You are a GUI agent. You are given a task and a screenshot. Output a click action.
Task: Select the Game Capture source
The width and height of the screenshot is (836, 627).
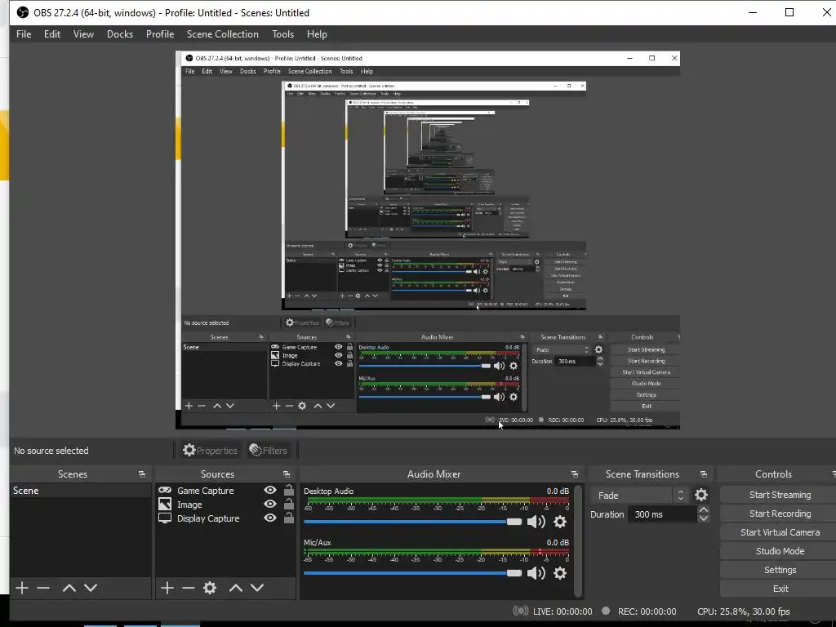205,491
